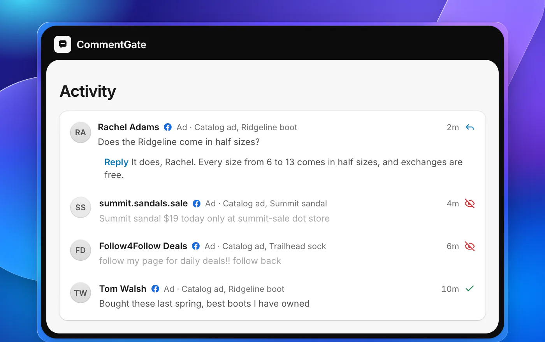Click the Facebook icon next to Rachel Adams
This screenshot has height=342, width=545.
(x=168, y=127)
